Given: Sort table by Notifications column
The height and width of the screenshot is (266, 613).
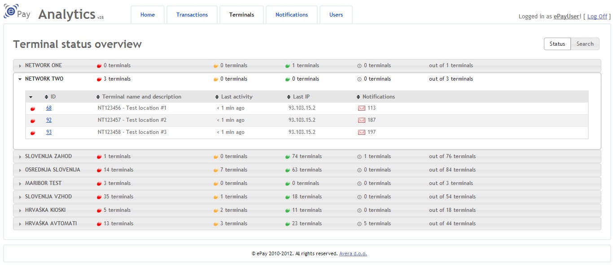Looking at the screenshot, I should point(376,97).
